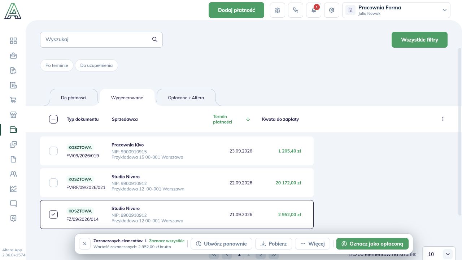Expand the Pracownia Forma account dropdown

(396, 10)
